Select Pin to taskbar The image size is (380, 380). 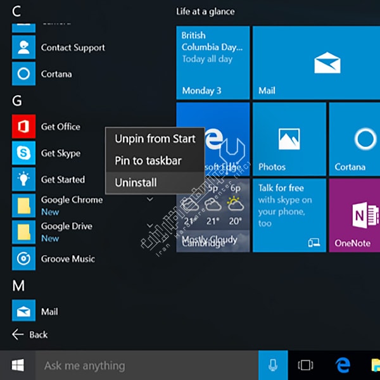pyautogui.click(x=155, y=161)
